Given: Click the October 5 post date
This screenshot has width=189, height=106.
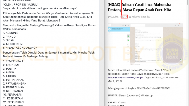Looking at the screenshot, I should point(115,17).
